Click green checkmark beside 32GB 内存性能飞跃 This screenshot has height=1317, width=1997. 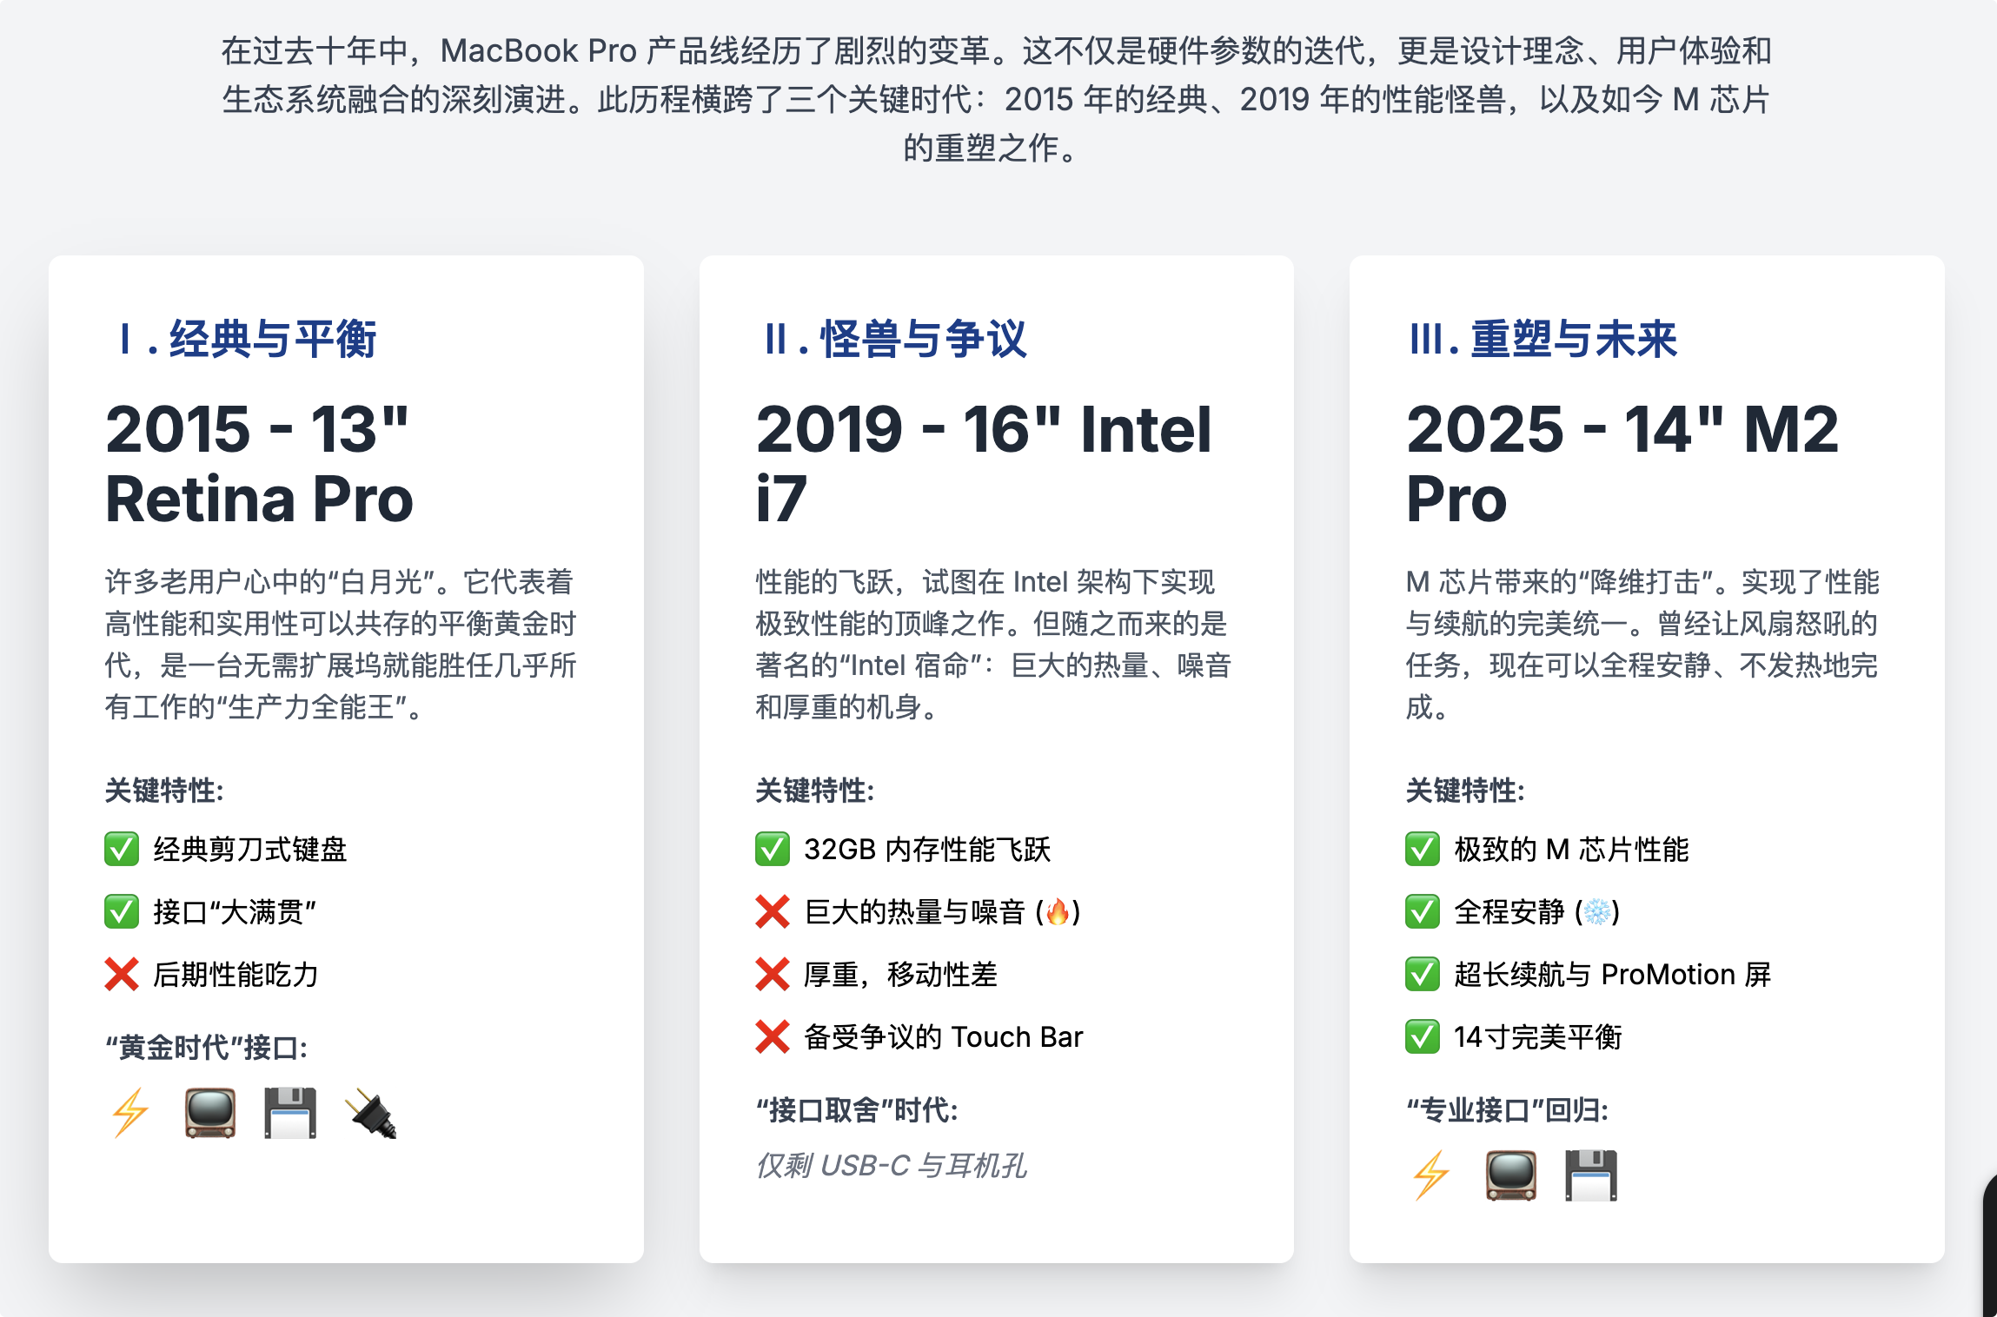pyautogui.click(x=772, y=850)
